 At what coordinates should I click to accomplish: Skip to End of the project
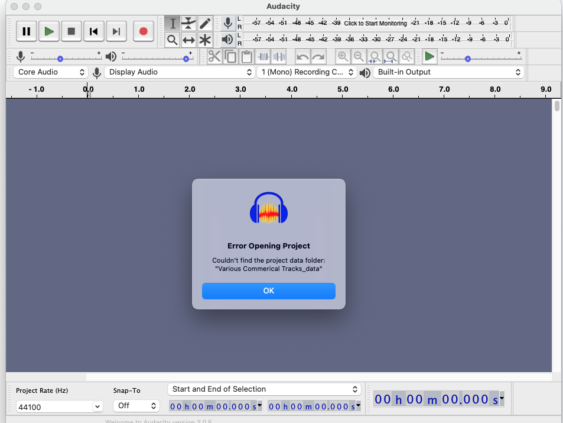point(116,31)
